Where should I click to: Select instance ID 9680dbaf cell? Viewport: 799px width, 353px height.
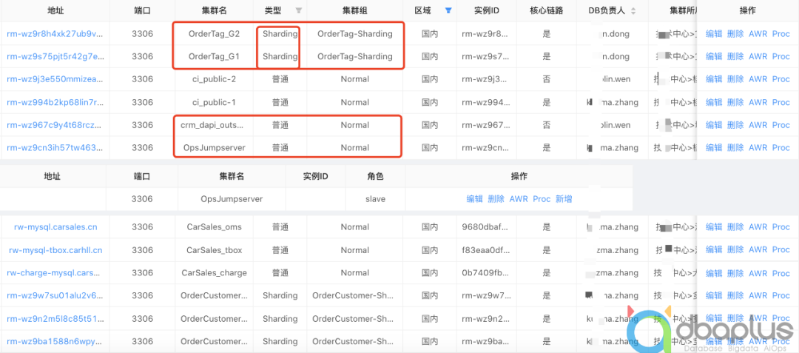tap(485, 226)
